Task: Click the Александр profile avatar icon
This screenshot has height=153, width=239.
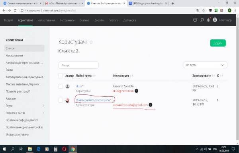Action: pos(215,20)
